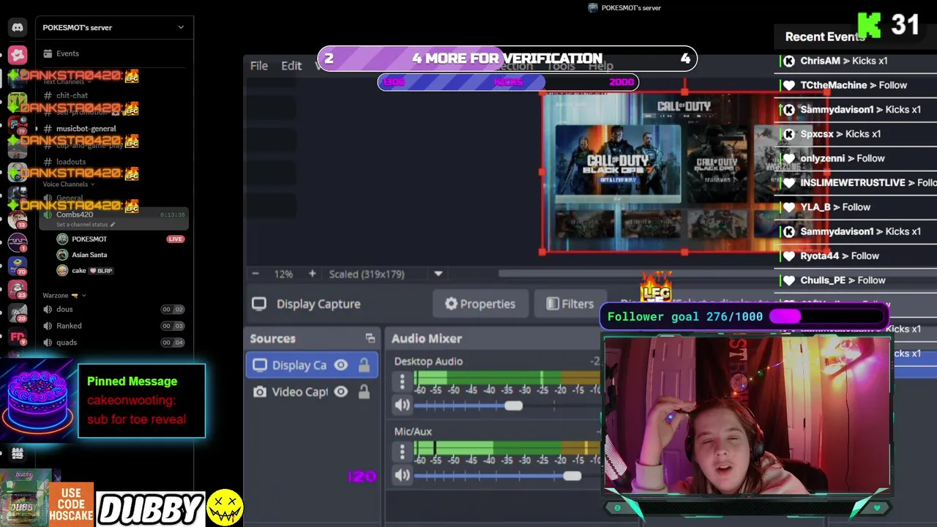Click user Asian Santa in the voice channel

(x=89, y=255)
